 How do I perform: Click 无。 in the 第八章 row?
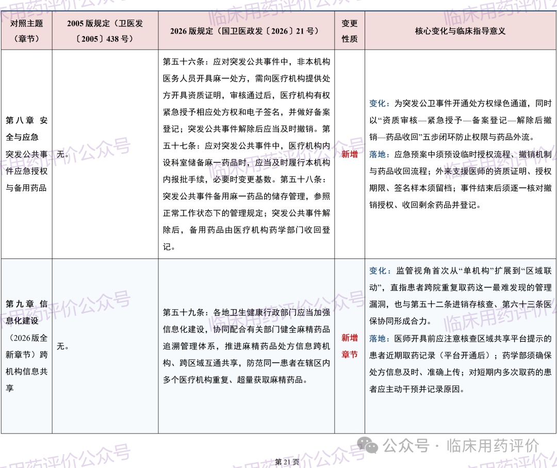(x=63, y=154)
